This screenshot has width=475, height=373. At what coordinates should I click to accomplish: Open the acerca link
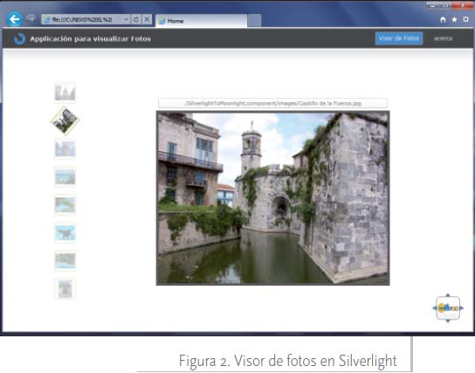pyautogui.click(x=444, y=38)
